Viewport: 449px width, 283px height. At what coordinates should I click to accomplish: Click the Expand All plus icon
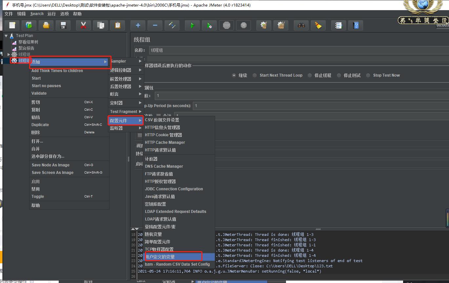click(138, 25)
